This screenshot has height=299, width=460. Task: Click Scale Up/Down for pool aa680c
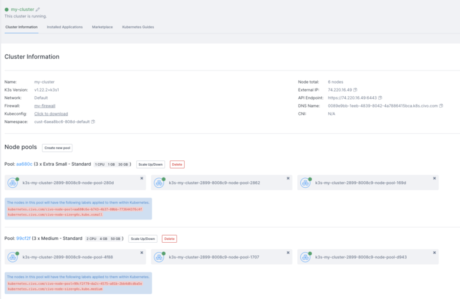(151, 164)
